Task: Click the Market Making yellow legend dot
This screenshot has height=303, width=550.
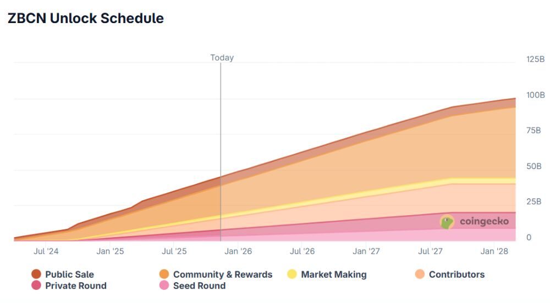Action: 292,274
